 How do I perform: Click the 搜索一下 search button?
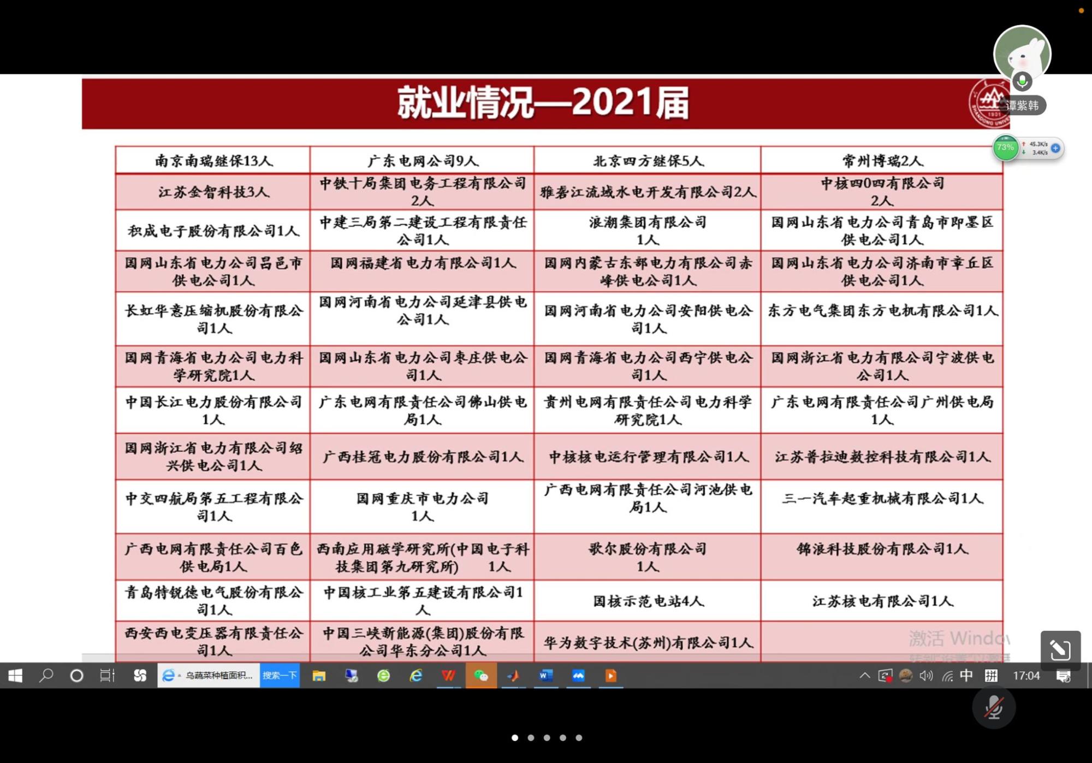tap(280, 676)
